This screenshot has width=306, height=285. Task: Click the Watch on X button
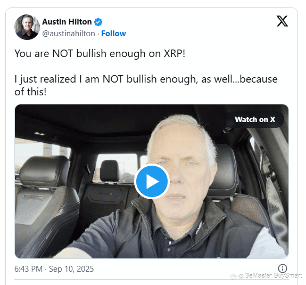(x=255, y=119)
